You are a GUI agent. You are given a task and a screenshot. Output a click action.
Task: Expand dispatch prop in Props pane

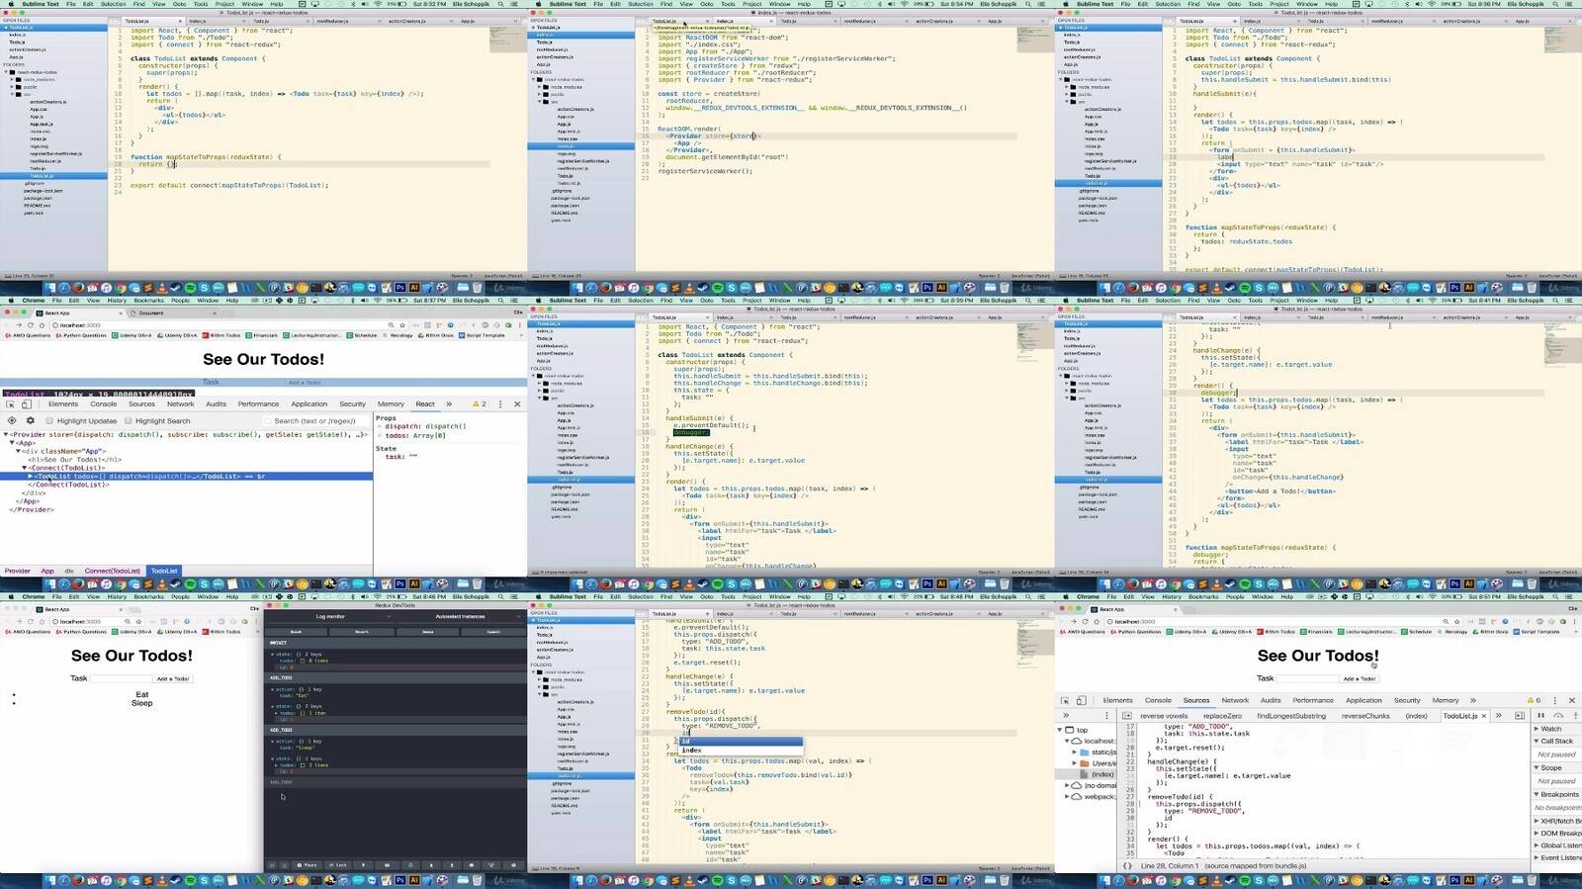381,426
